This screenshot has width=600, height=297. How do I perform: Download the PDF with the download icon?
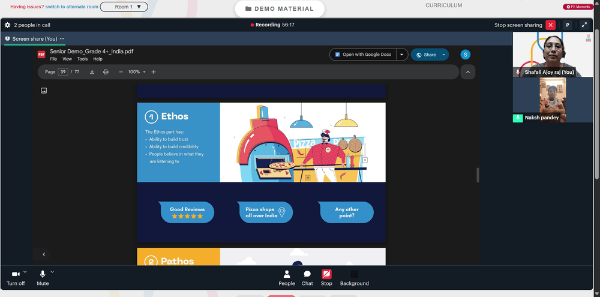pyautogui.click(x=92, y=71)
